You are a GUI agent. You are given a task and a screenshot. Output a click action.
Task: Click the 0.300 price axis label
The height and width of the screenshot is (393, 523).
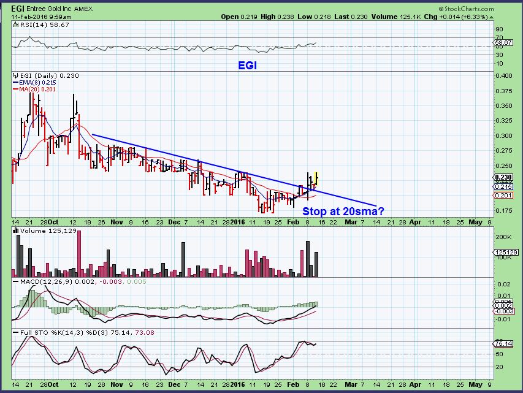503,135
